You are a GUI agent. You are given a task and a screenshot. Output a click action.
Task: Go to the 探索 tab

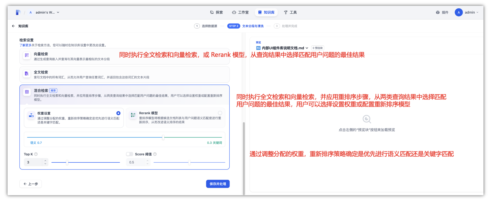[216, 12]
